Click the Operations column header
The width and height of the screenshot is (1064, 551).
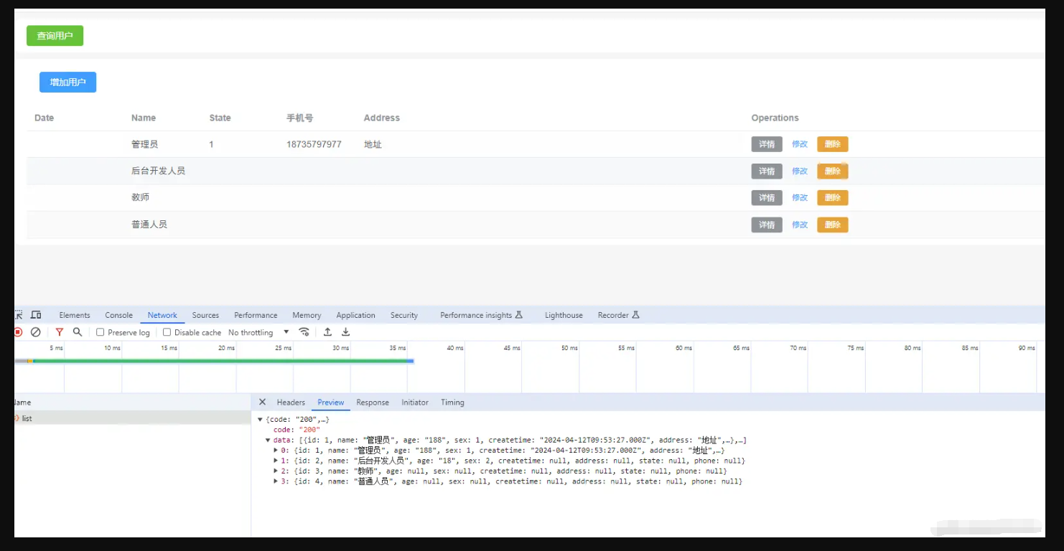775,118
